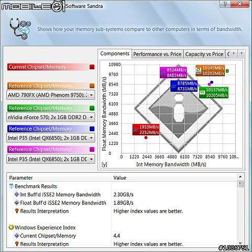Click the Int Buff'd iSSE2 diamond icon

point(17,194)
